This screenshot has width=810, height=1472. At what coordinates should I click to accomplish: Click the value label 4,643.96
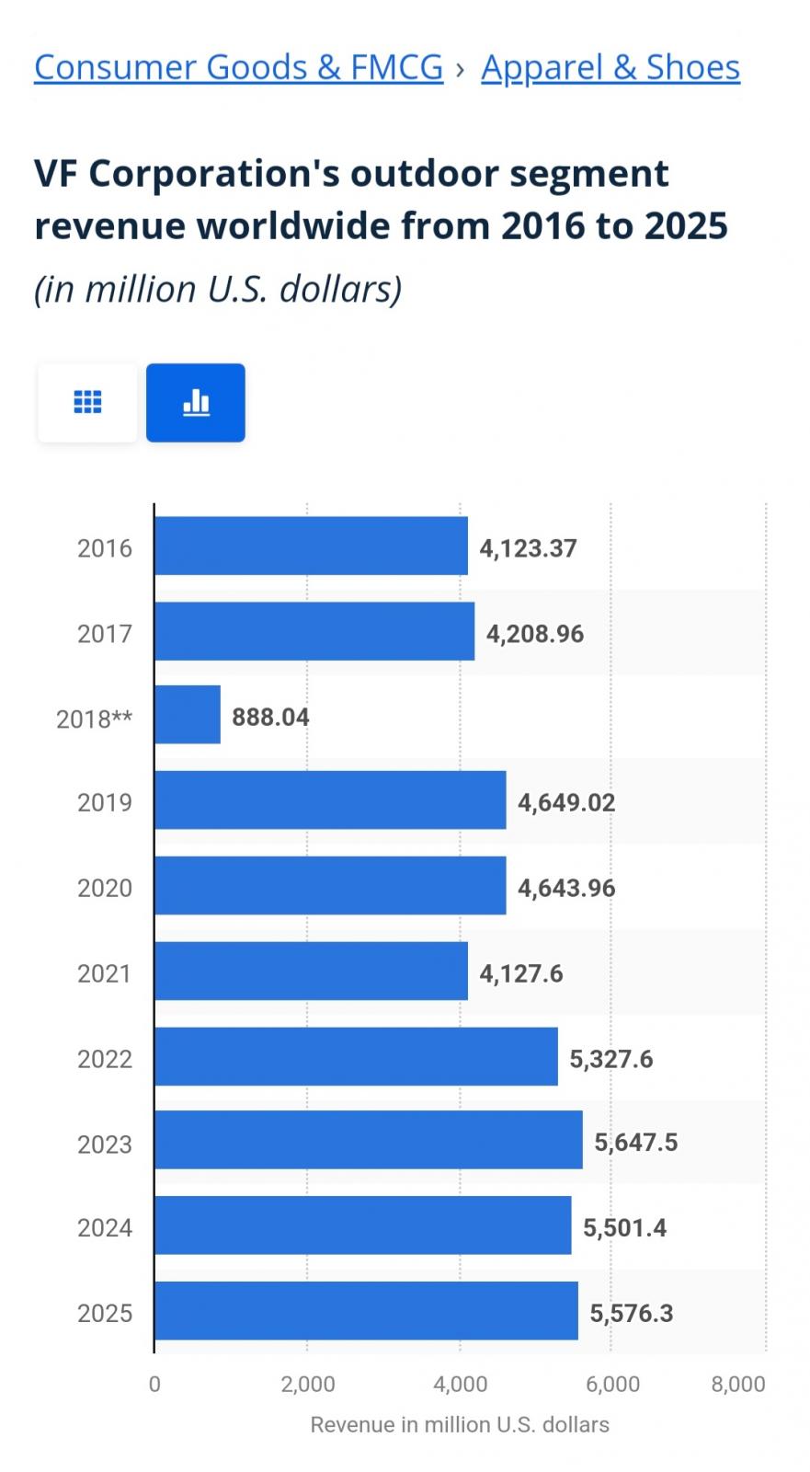566,888
